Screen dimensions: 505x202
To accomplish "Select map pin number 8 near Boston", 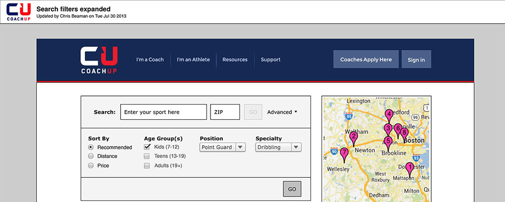I will click(405, 135).
